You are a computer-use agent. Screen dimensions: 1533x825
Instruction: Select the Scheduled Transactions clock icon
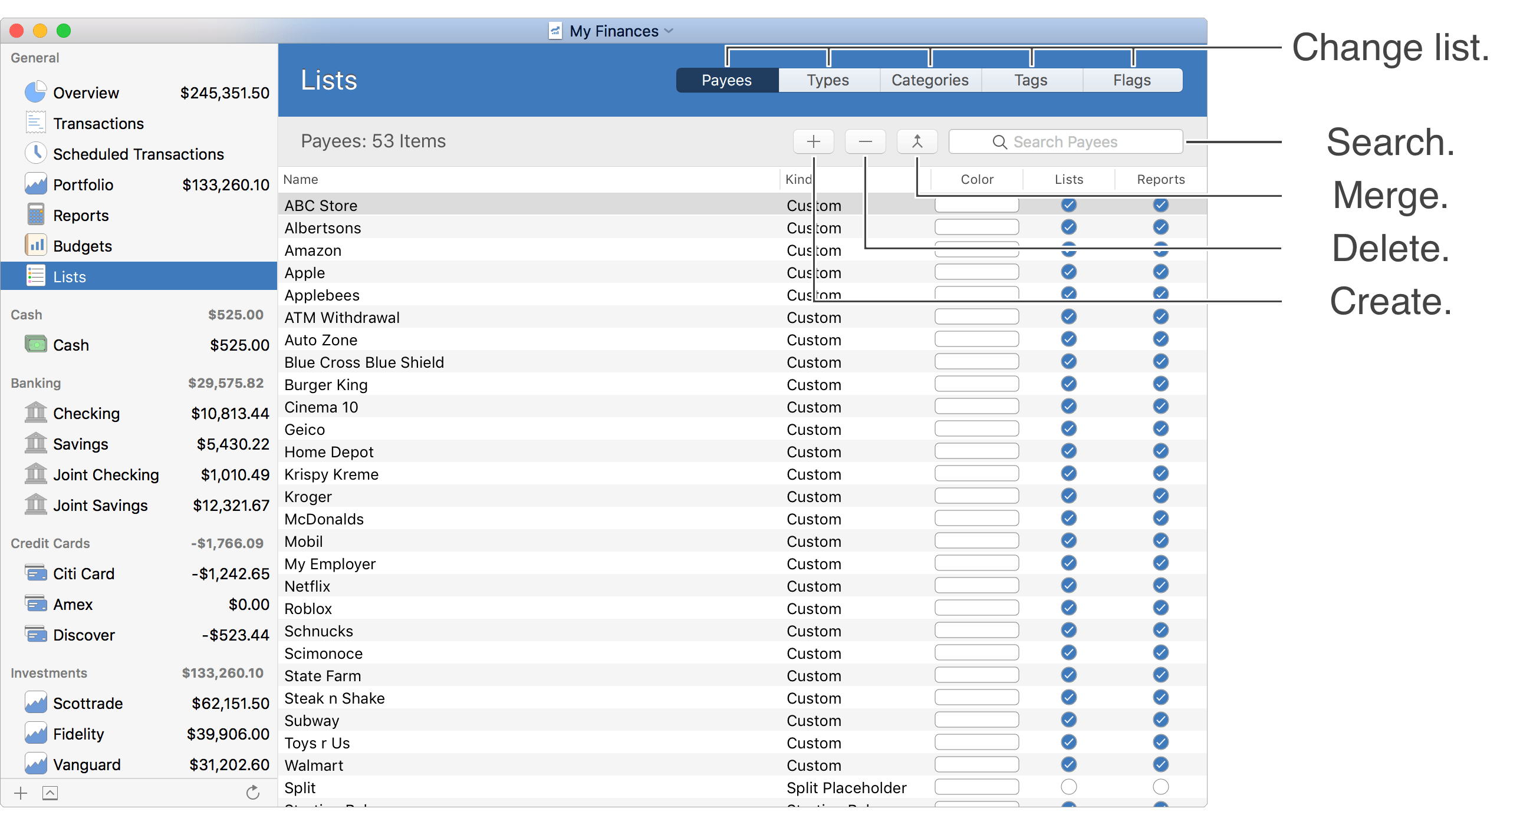pos(35,153)
